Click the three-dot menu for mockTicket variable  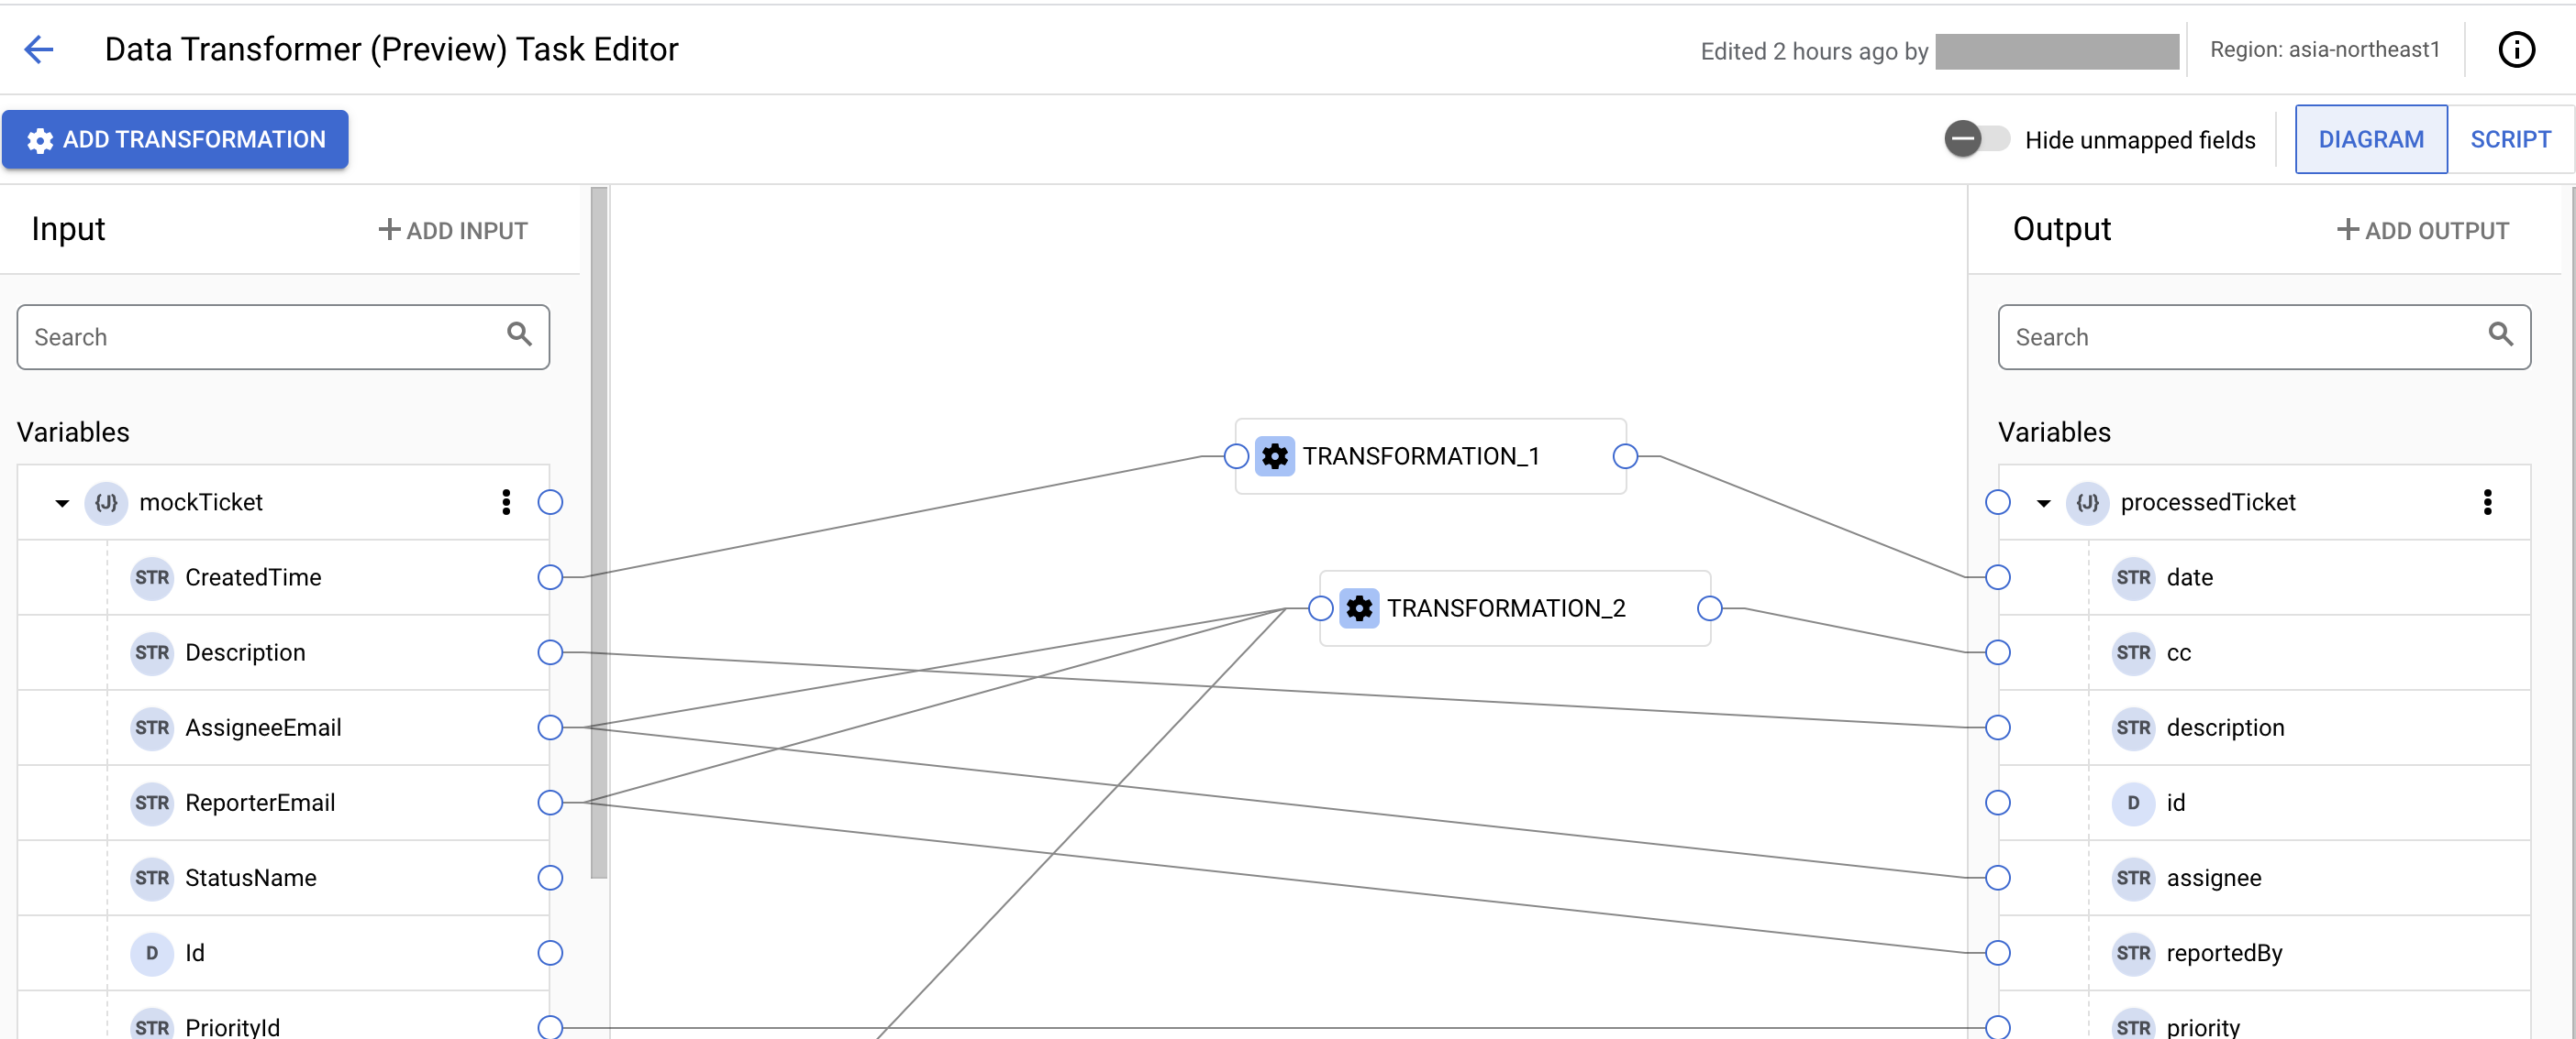click(506, 500)
